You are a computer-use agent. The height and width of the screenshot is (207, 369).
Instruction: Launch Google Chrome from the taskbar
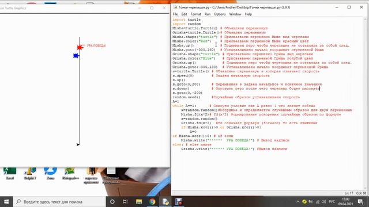coord(152,202)
